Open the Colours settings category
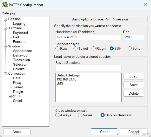Viewport: 151px width, 137px height. coord(19,69)
